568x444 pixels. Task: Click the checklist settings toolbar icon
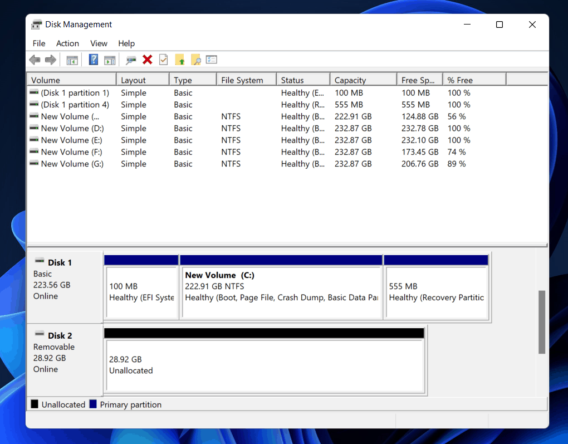point(211,60)
